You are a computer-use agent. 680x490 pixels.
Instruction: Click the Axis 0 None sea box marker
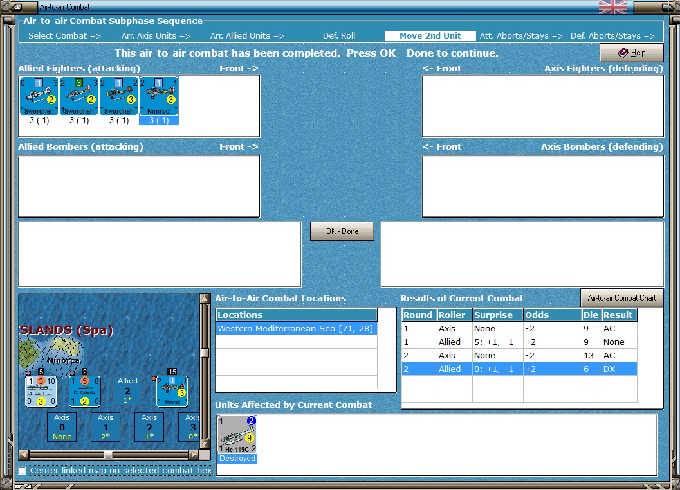tap(62, 427)
